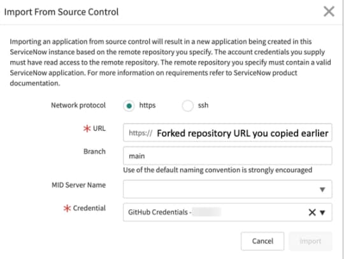The height and width of the screenshot is (259, 344).
Task: Click into the Branch field containing main
Action: point(227,156)
